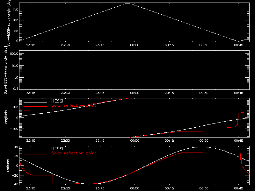
Task: Click '00:45' time label under Longitude plot
Action: tap(238, 140)
